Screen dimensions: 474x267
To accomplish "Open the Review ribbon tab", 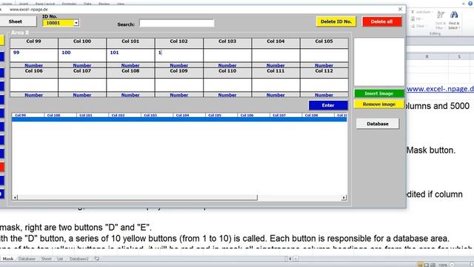I will click(x=104, y=4).
